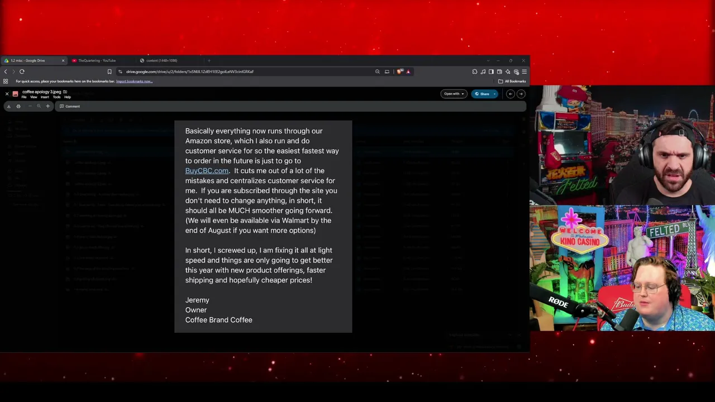Go to the next file in Drive
The width and height of the screenshot is (715, 402).
(x=521, y=94)
